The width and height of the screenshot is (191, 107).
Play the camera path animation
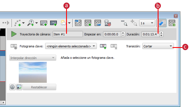(14, 34)
